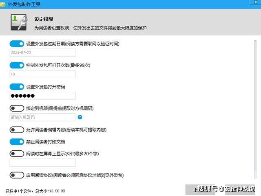Enable allow reader editing switch
261x196 pixels.
pos(17,130)
